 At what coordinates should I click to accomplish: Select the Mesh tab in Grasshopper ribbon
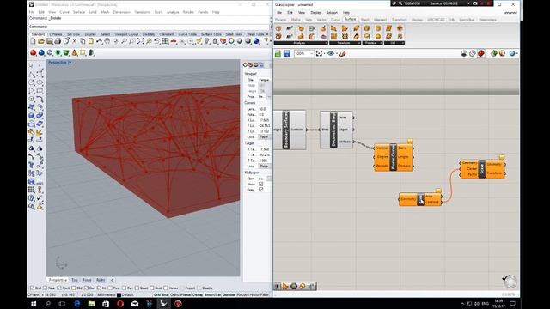point(365,20)
